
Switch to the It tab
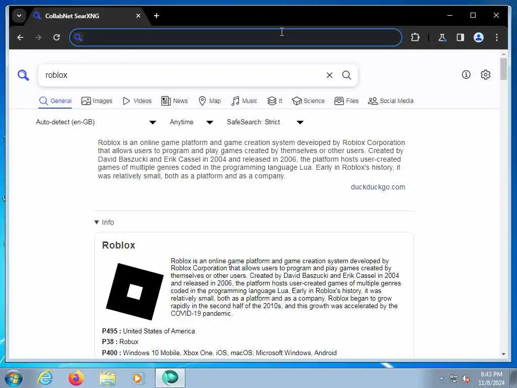click(x=275, y=101)
